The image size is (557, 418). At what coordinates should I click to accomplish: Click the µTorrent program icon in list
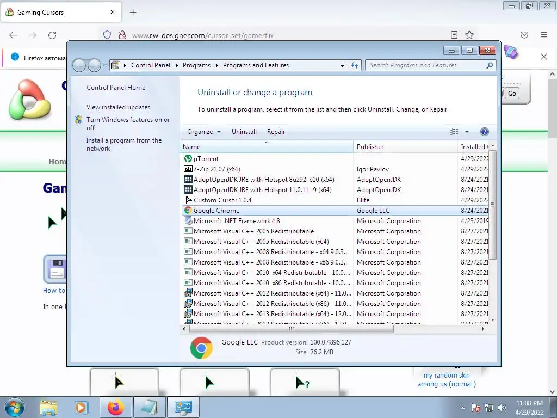188,159
